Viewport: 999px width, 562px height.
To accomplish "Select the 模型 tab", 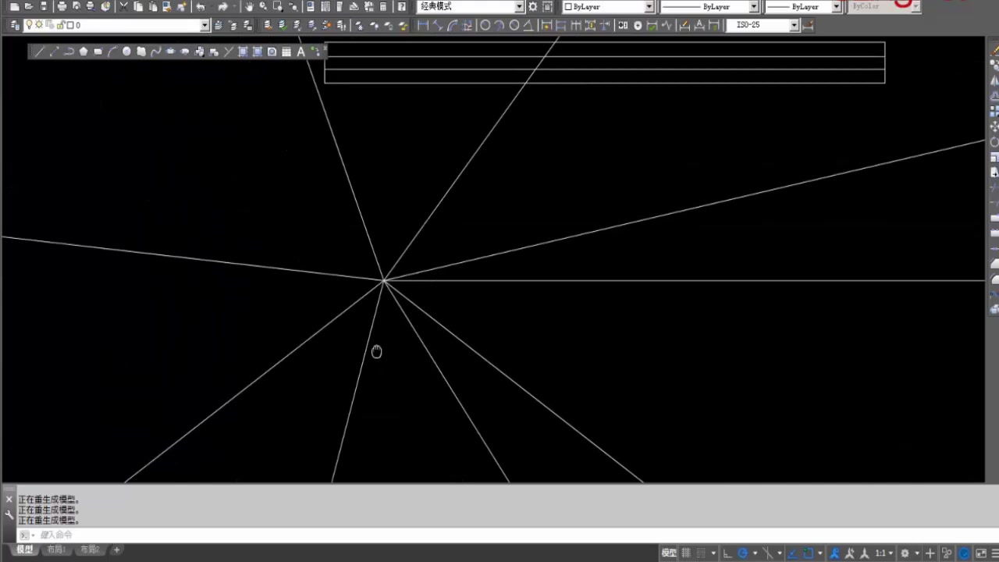I will (24, 549).
